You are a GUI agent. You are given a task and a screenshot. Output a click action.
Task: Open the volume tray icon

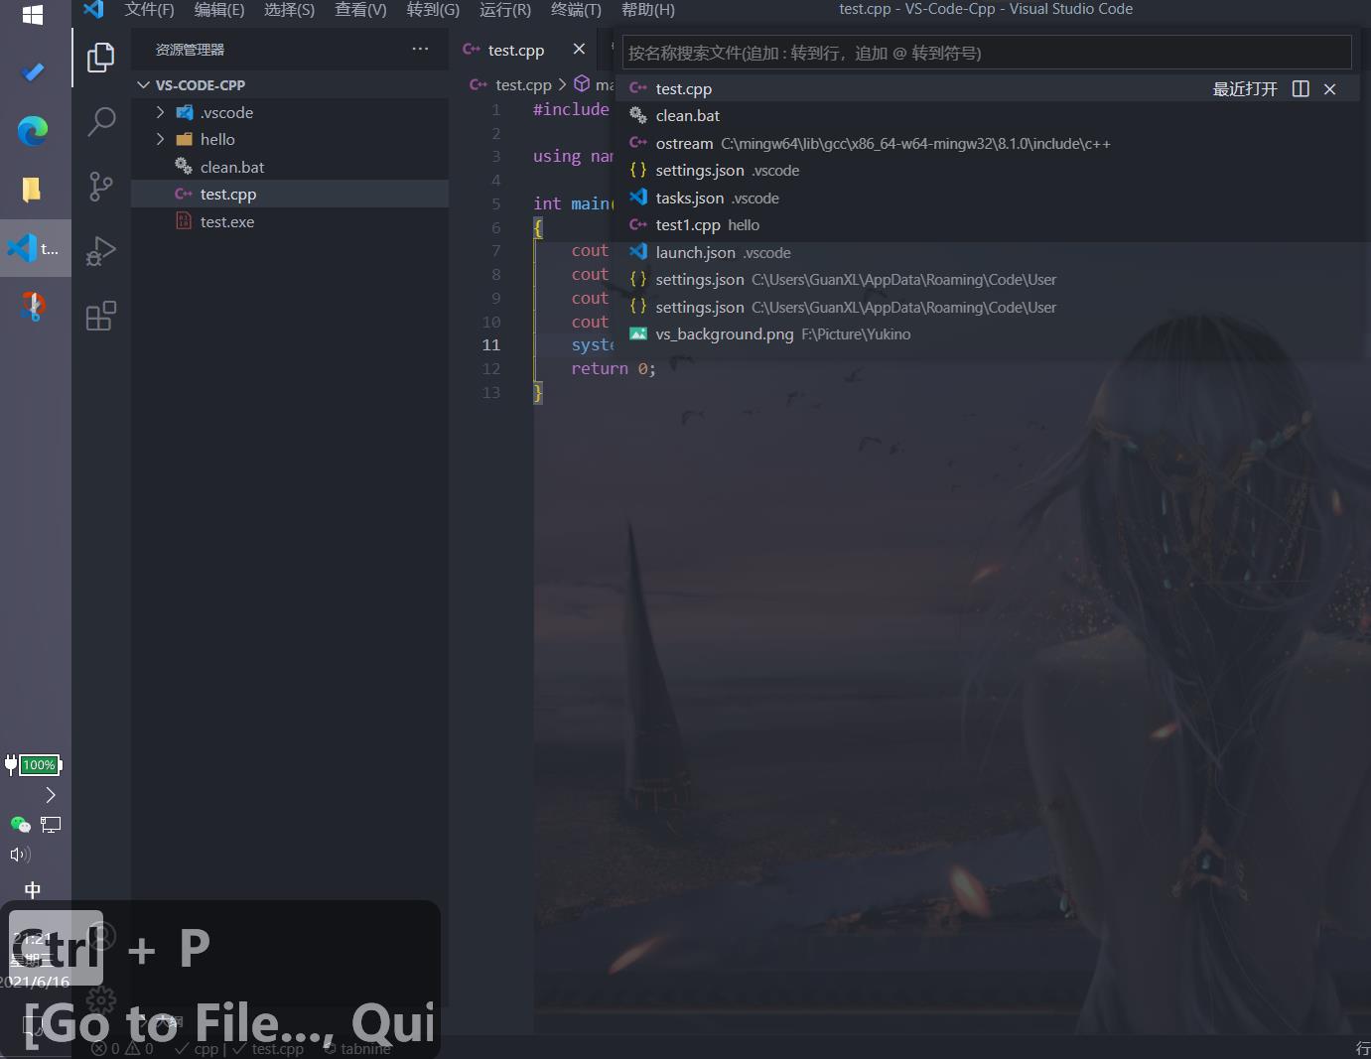(x=20, y=855)
